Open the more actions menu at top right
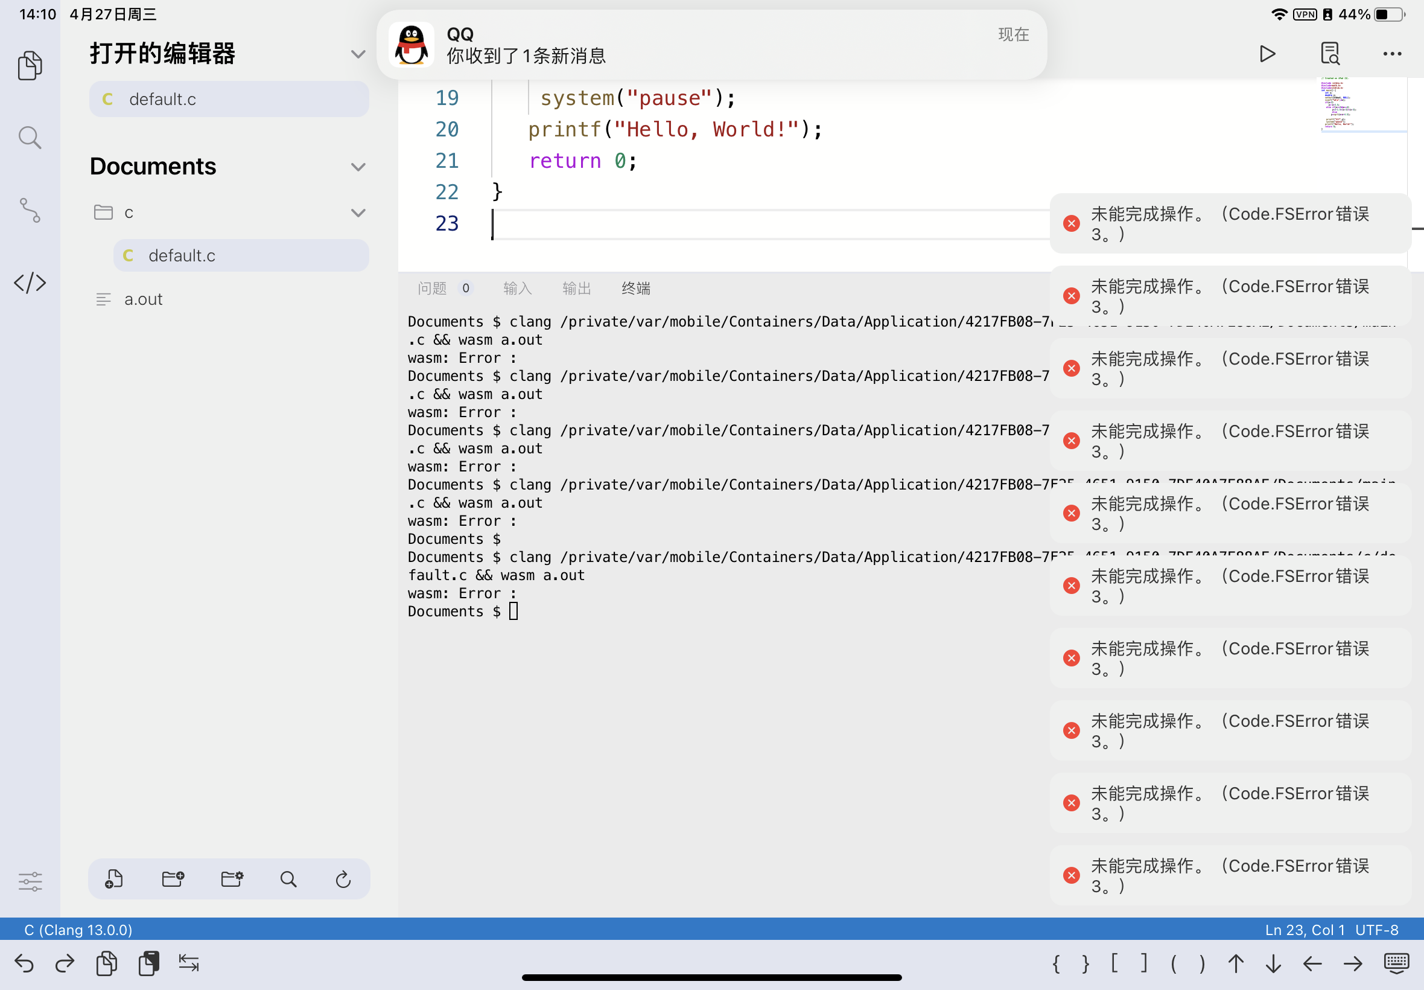The width and height of the screenshot is (1424, 990). tap(1391, 54)
